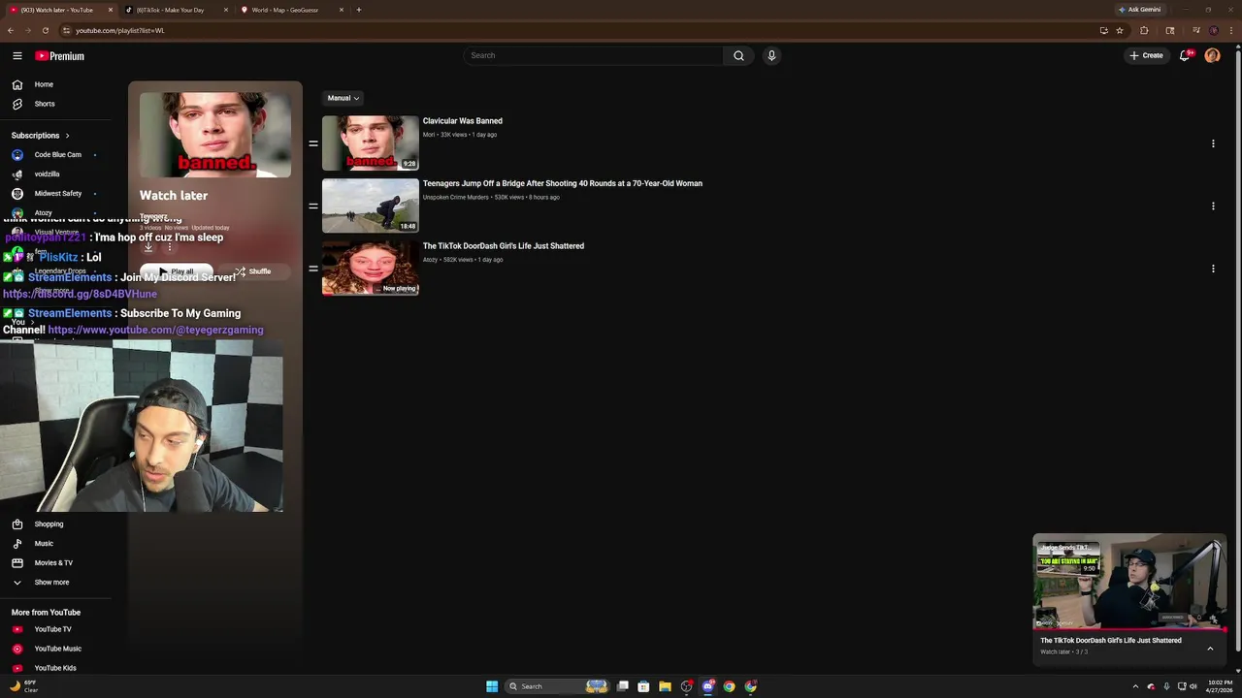Open the Mori channel link
This screenshot has height=698, width=1242.
click(x=429, y=135)
